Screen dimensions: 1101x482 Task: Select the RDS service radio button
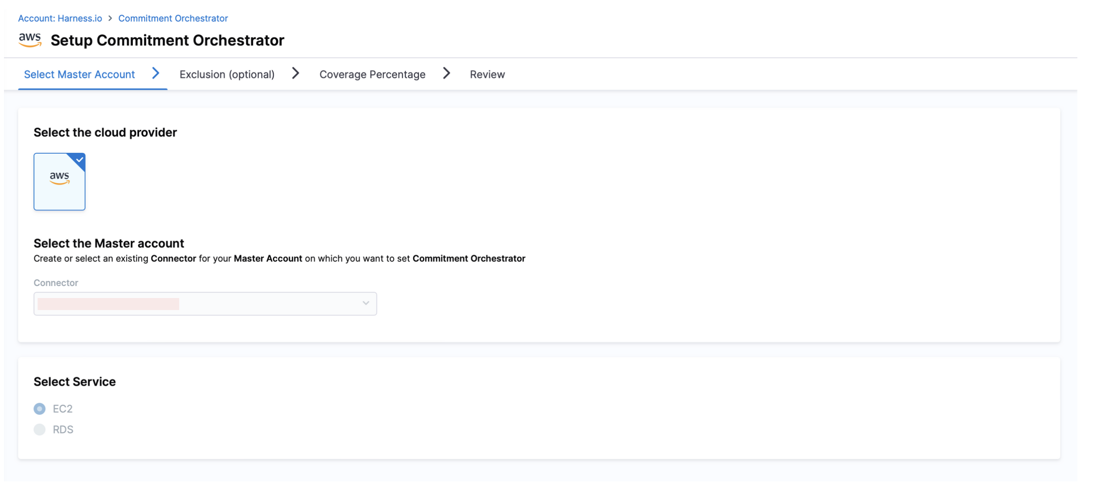point(40,429)
